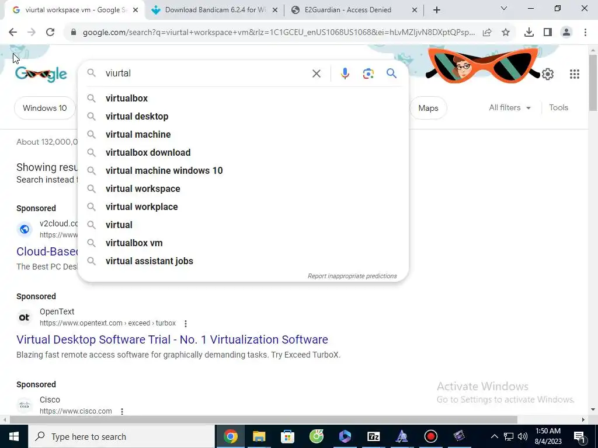Click the Chrome address bar URL
The height and width of the screenshot is (448, 598).
(x=279, y=33)
